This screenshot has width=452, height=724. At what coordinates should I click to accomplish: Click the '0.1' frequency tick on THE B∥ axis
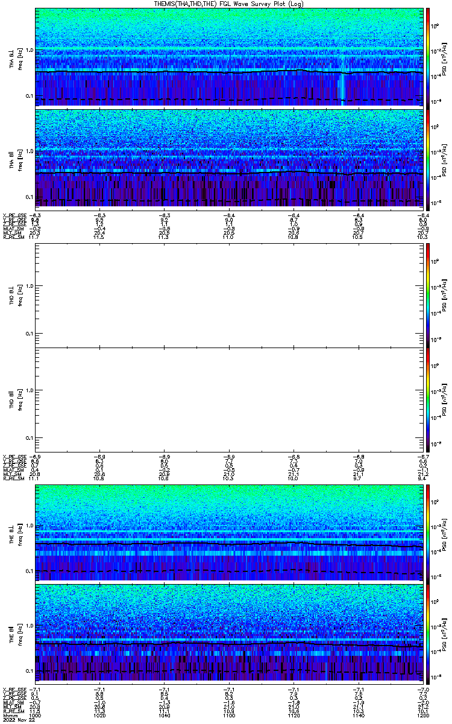[x=29, y=670]
